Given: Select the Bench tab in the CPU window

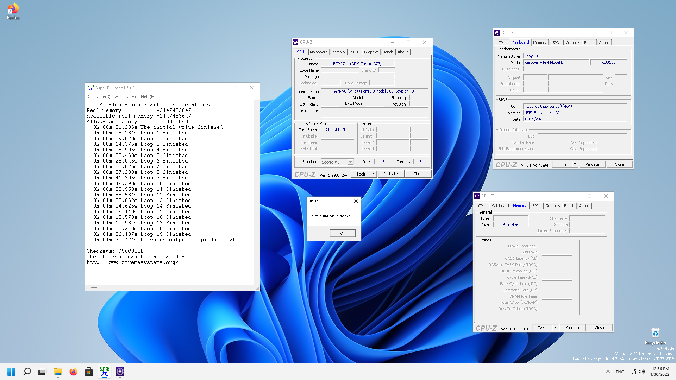Looking at the screenshot, I should [x=388, y=52].
